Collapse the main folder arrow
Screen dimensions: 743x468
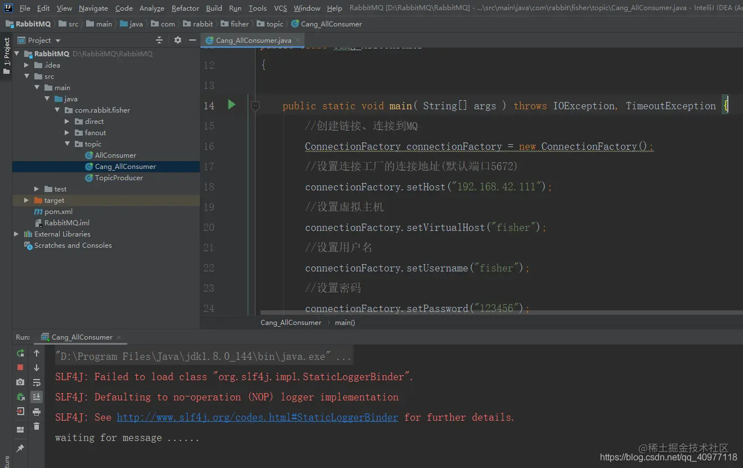pyautogui.click(x=37, y=87)
